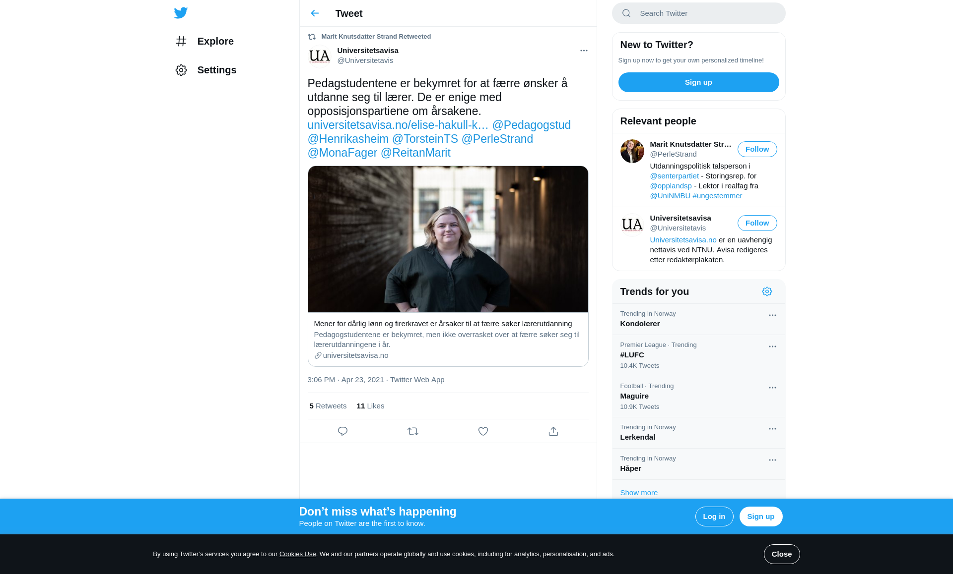Open more options for Kondolerer trend
This screenshot has width=953, height=574.
[x=772, y=315]
